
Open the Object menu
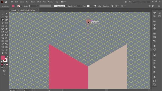tap(22, 2)
